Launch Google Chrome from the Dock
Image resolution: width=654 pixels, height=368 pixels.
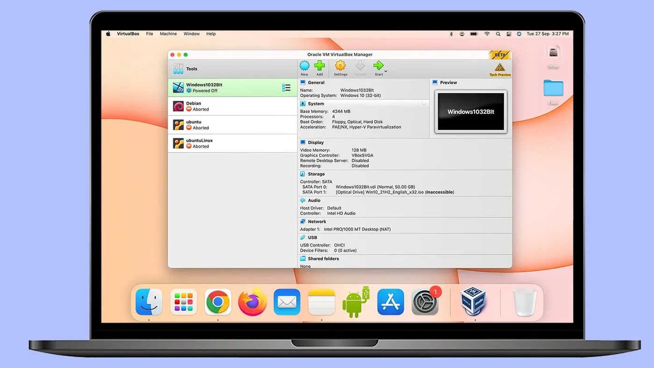point(218,302)
